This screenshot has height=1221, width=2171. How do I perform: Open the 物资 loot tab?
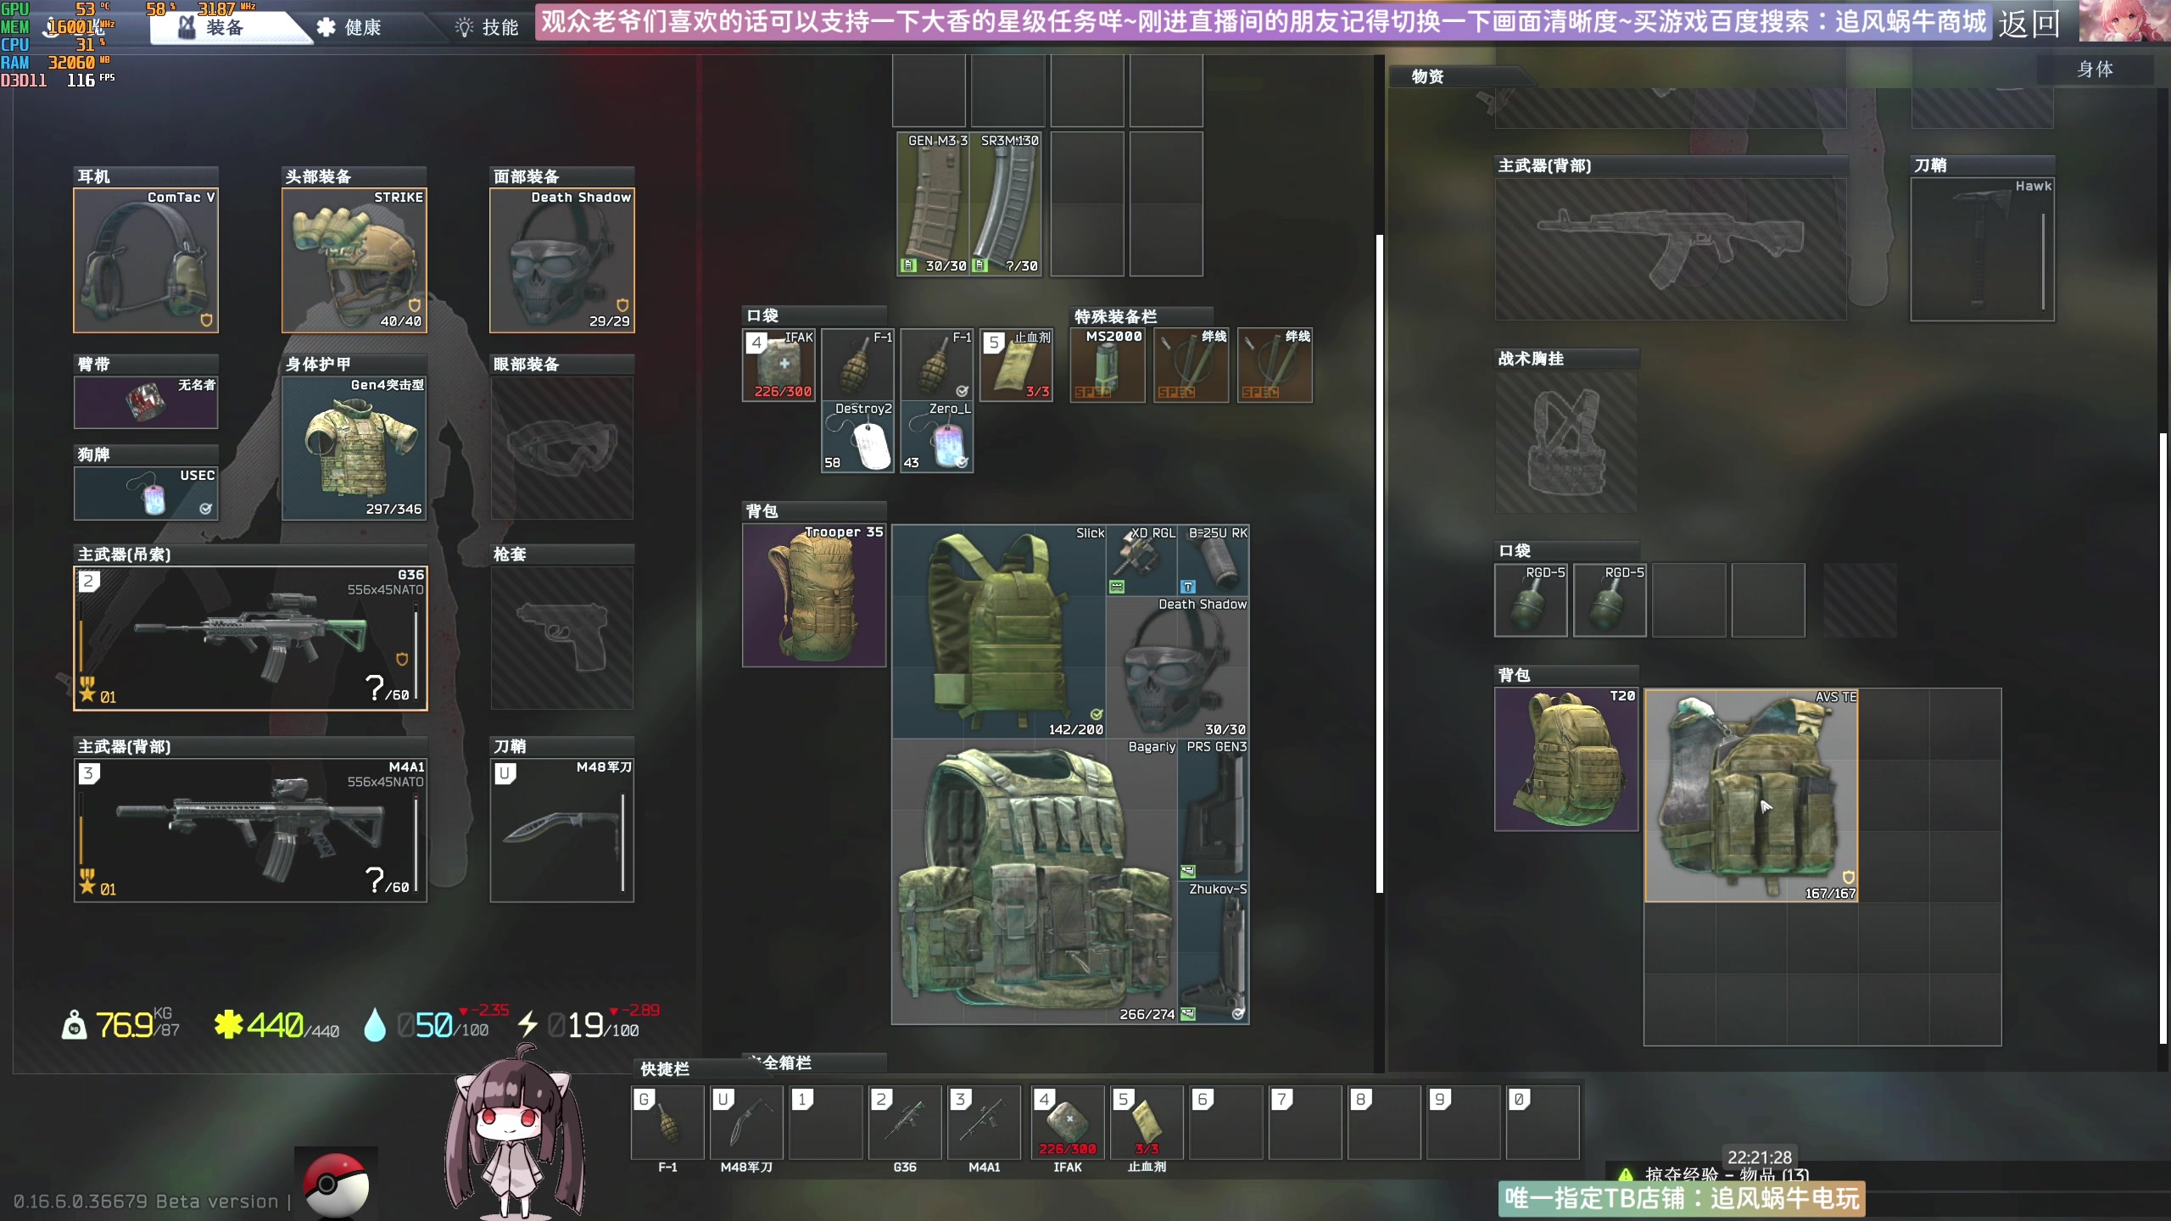tap(1428, 76)
